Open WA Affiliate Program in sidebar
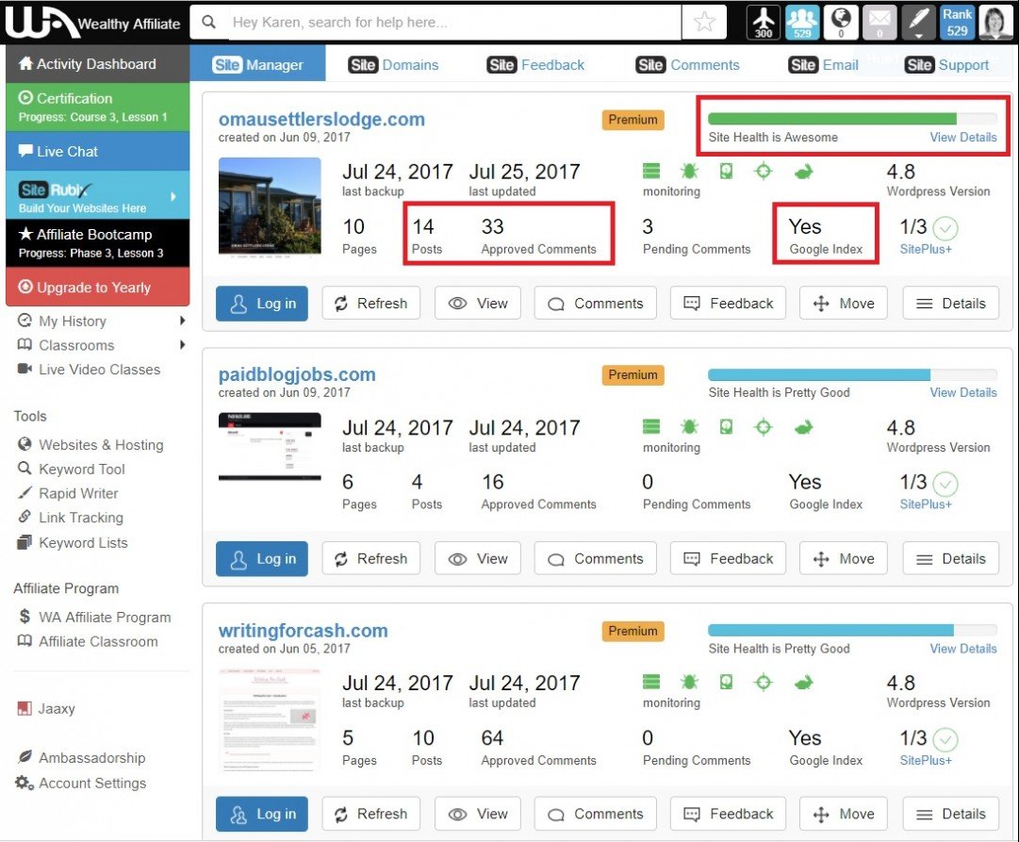 [x=95, y=617]
